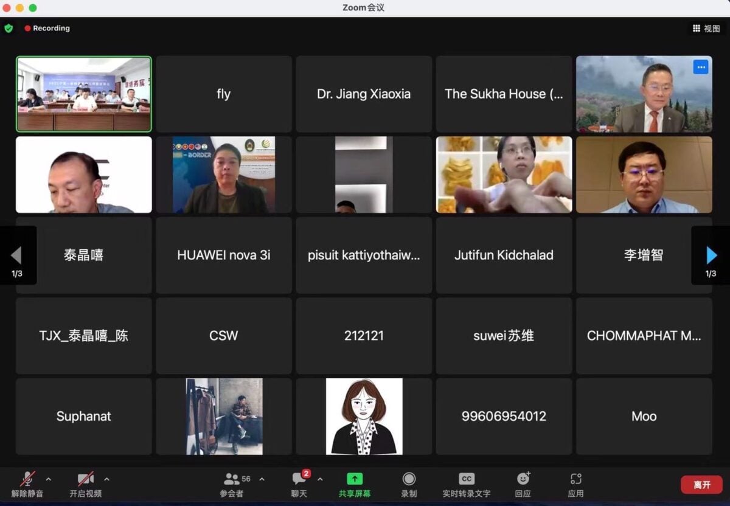The image size is (730, 506).
Task: Open the reactions emoji menu
Action: (523, 479)
